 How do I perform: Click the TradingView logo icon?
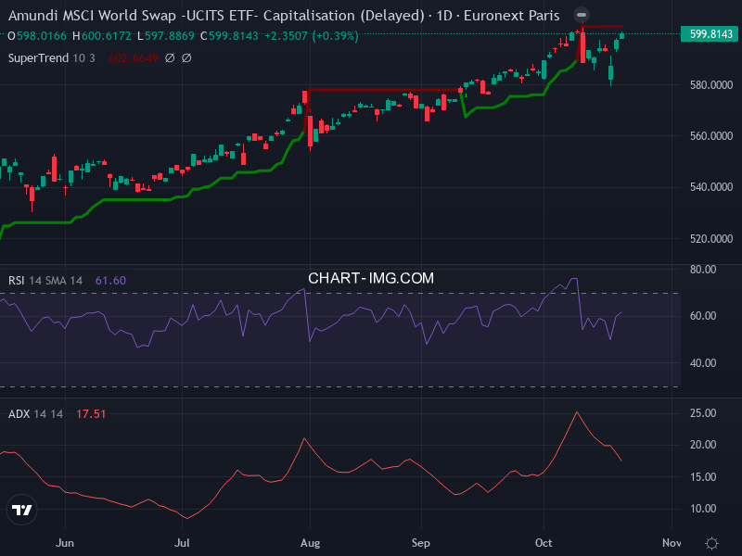click(21, 510)
